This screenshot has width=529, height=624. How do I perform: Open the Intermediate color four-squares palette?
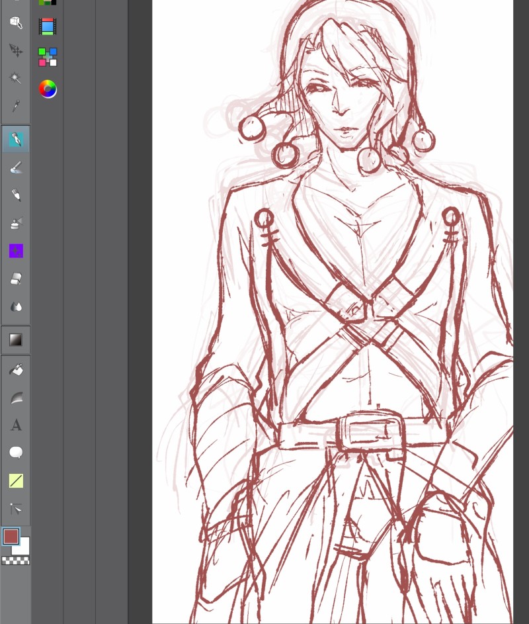[x=48, y=57]
